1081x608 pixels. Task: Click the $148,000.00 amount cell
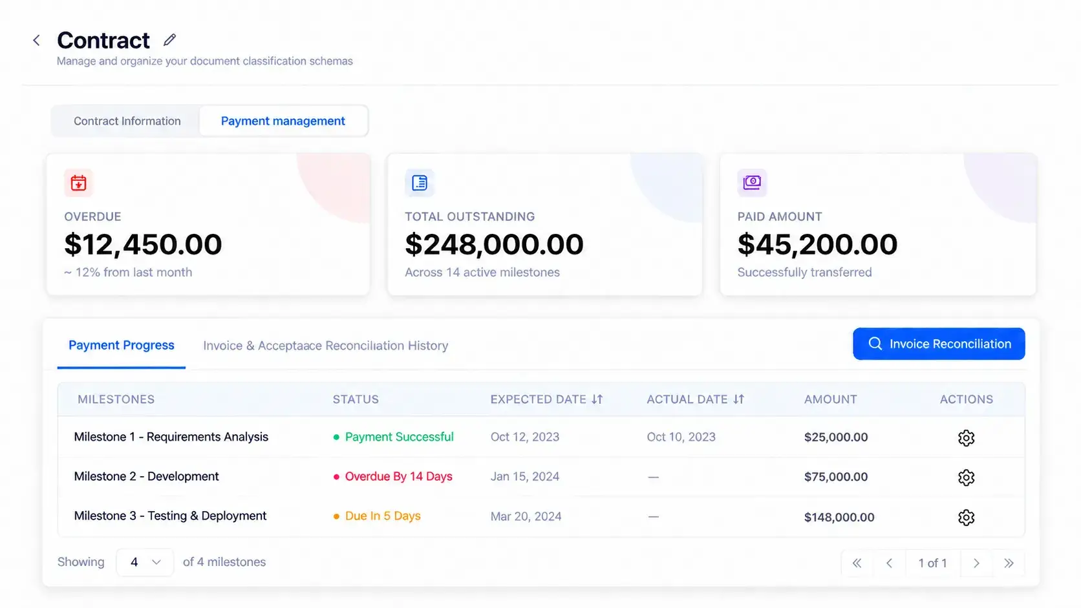(839, 517)
